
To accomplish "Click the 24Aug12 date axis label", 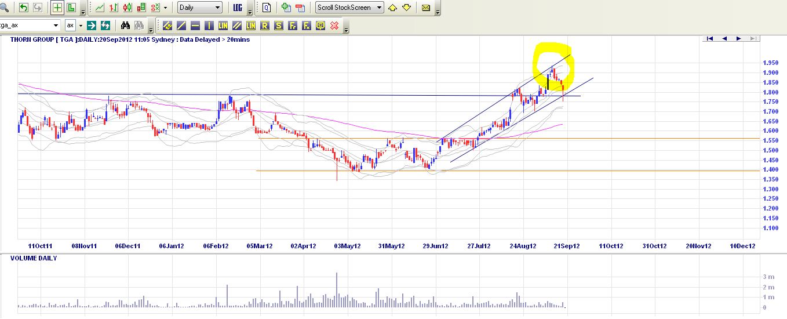I will click(522, 246).
